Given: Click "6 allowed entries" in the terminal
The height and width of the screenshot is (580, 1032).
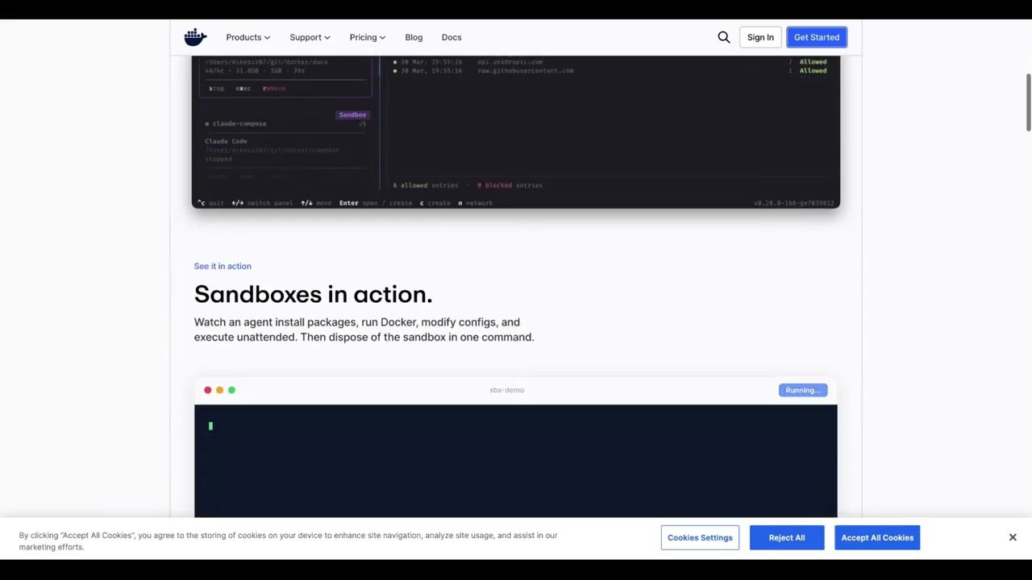Looking at the screenshot, I should click(x=426, y=185).
